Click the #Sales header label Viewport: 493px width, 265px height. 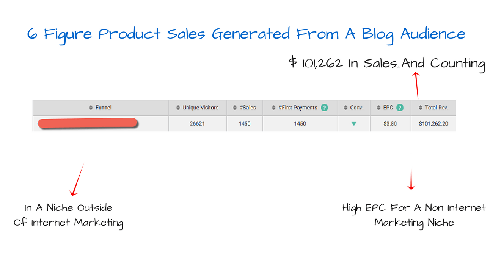[248, 108]
